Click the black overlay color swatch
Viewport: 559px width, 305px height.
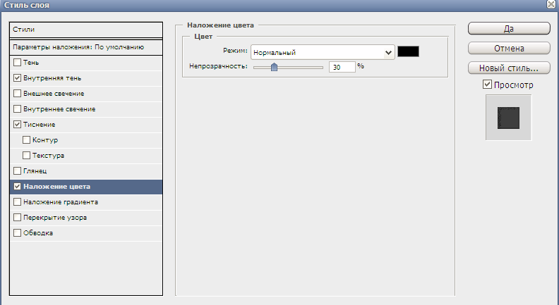(408, 51)
